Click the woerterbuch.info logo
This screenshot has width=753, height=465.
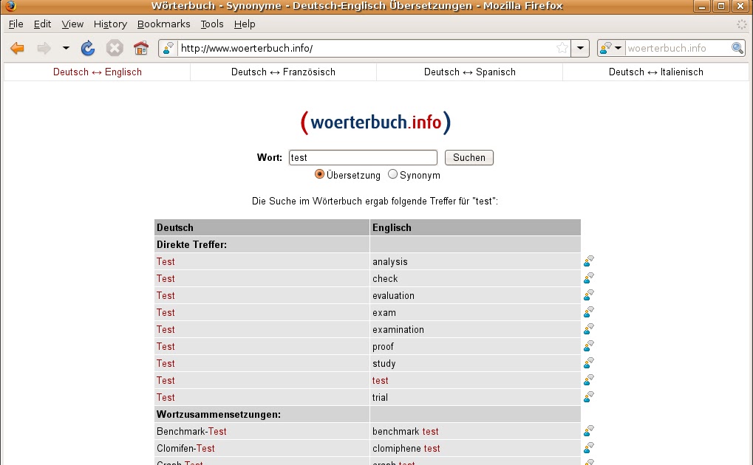(375, 123)
